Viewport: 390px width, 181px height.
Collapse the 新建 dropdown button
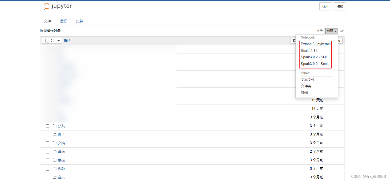coord(332,31)
